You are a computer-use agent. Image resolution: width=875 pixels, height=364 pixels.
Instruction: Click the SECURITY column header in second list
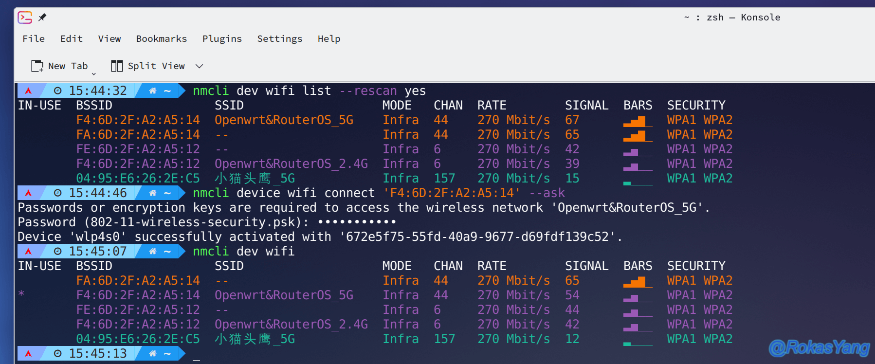click(696, 266)
